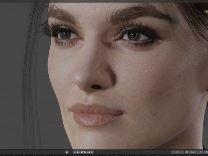Jump to the first frame
The image size is (208, 156).
tap(75, 152)
